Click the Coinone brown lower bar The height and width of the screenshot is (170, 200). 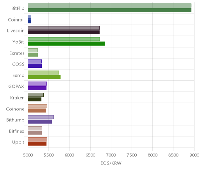pyautogui.click(x=37, y=111)
